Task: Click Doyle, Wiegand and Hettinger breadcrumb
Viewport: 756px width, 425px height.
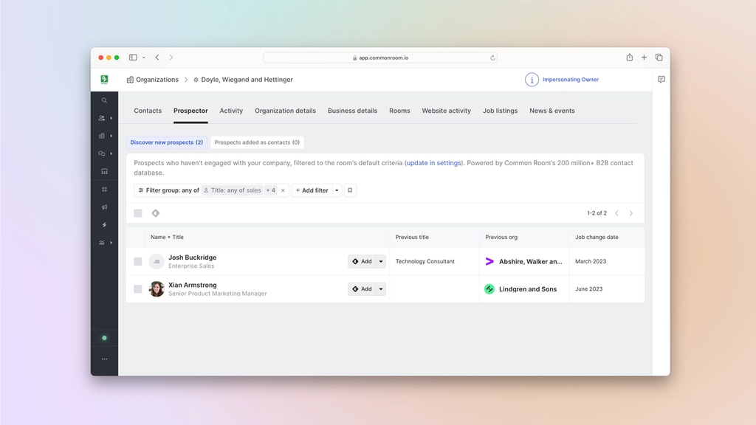Action: pos(243,80)
